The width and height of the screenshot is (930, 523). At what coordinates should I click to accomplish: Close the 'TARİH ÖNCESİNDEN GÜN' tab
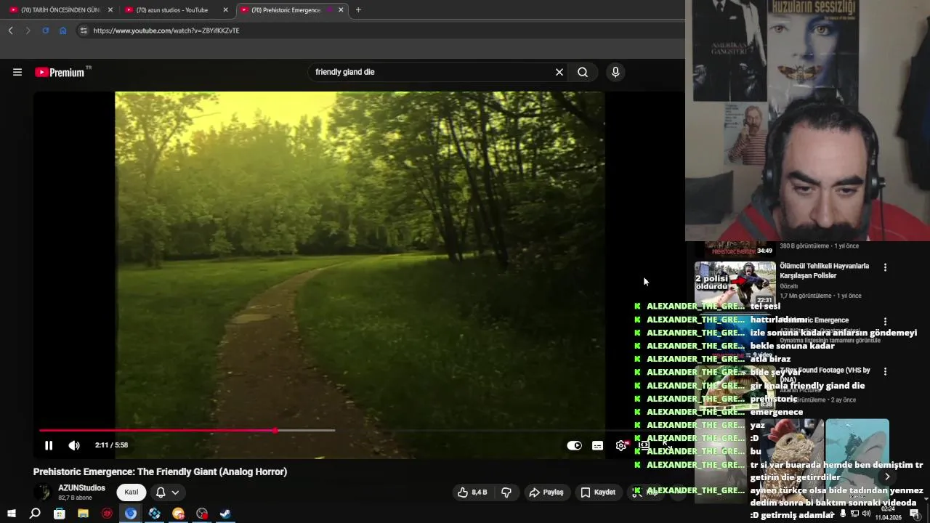[x=110, y=10]
